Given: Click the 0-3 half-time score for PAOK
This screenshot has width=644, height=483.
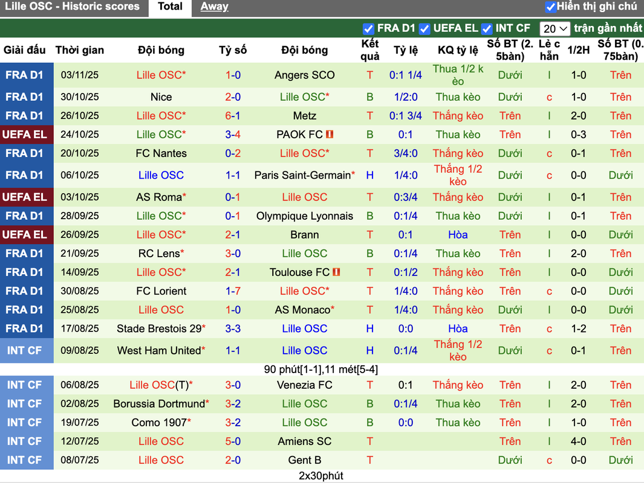Looking at the screenshot, I should (578, 135).
